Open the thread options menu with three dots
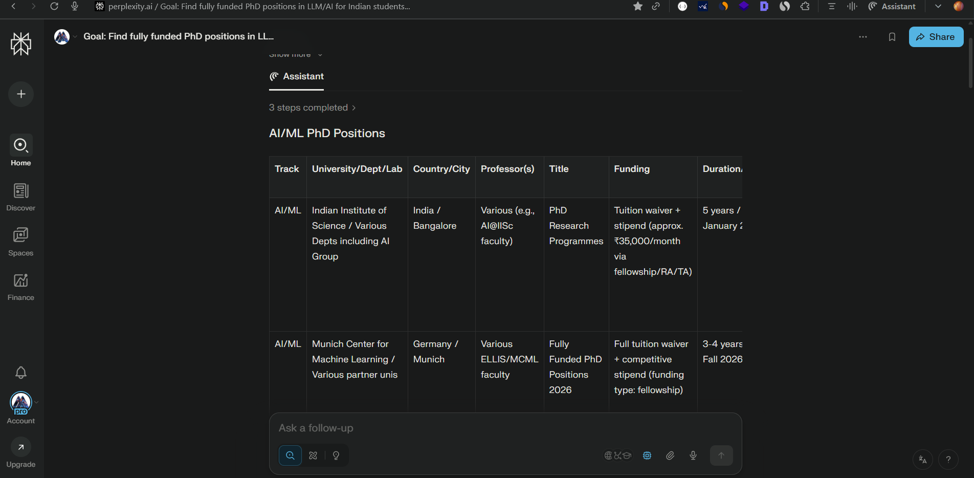Screen dimensions: 974x478 [x=863, y=36]
